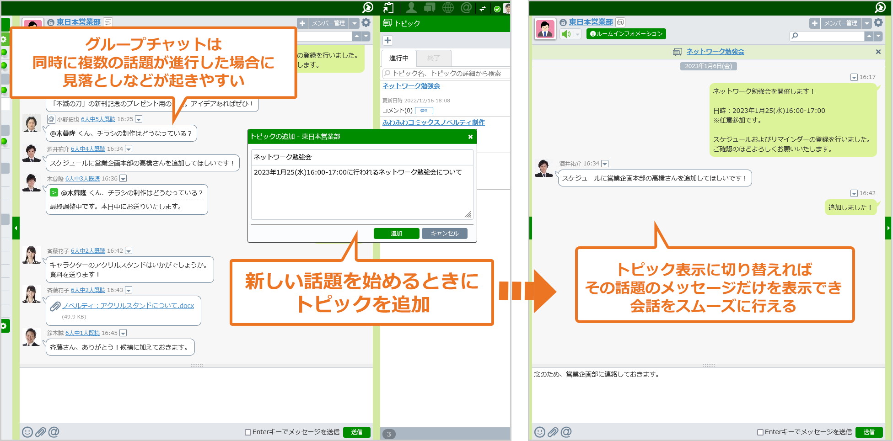The height and width of the screenshot is (441, 893).
Task: Open the contacts person icon in top bar
Action: point(411,7)
